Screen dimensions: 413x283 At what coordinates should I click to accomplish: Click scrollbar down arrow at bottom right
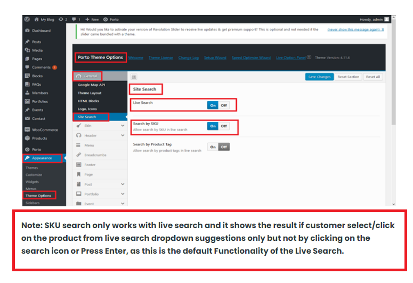tap(393, 204)
